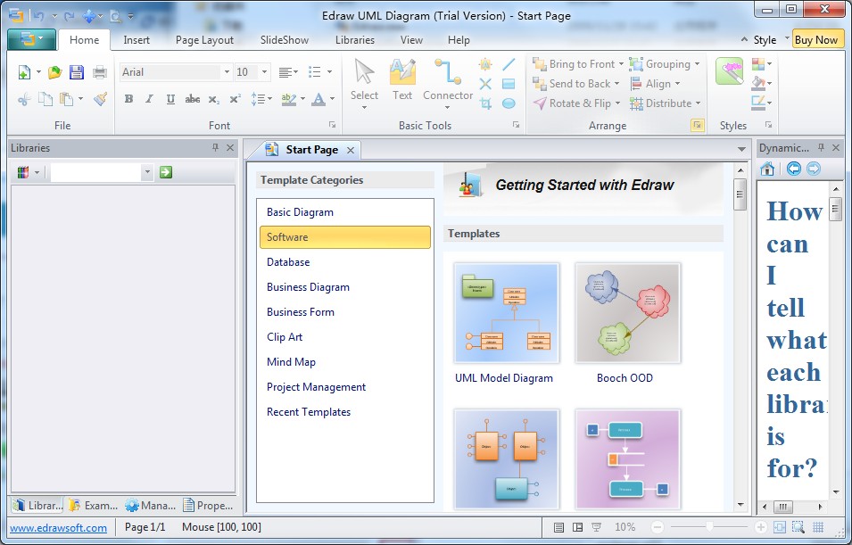Click the back arrow in Dynamic Help

pos(794,169)
